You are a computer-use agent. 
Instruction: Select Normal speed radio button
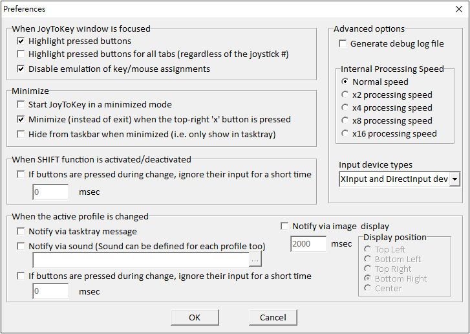346,82
